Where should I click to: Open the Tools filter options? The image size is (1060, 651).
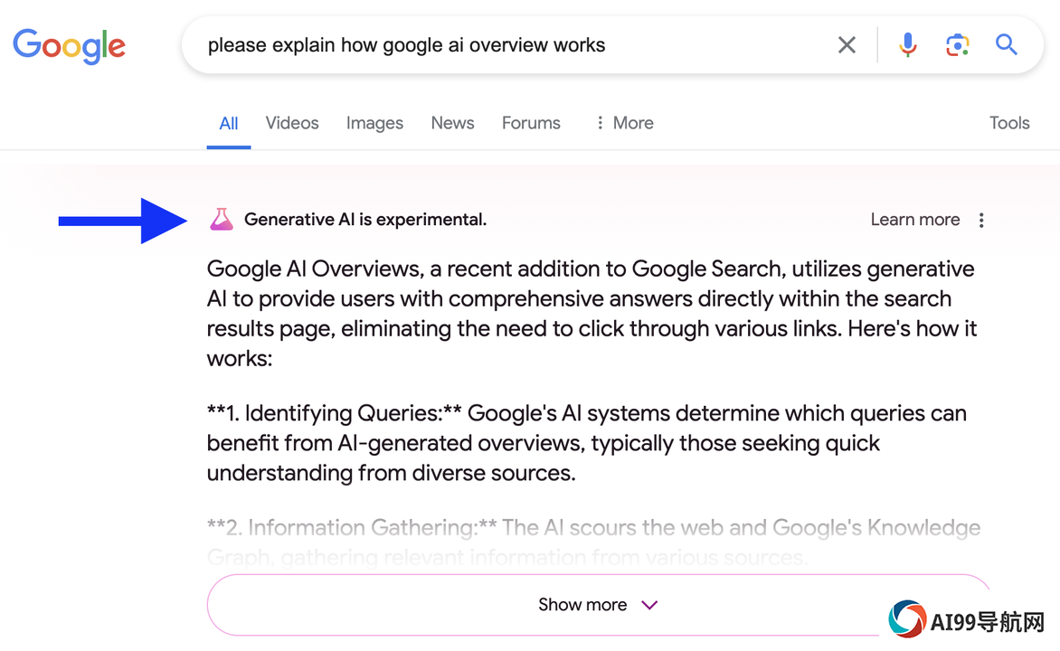pos(1009,122)
